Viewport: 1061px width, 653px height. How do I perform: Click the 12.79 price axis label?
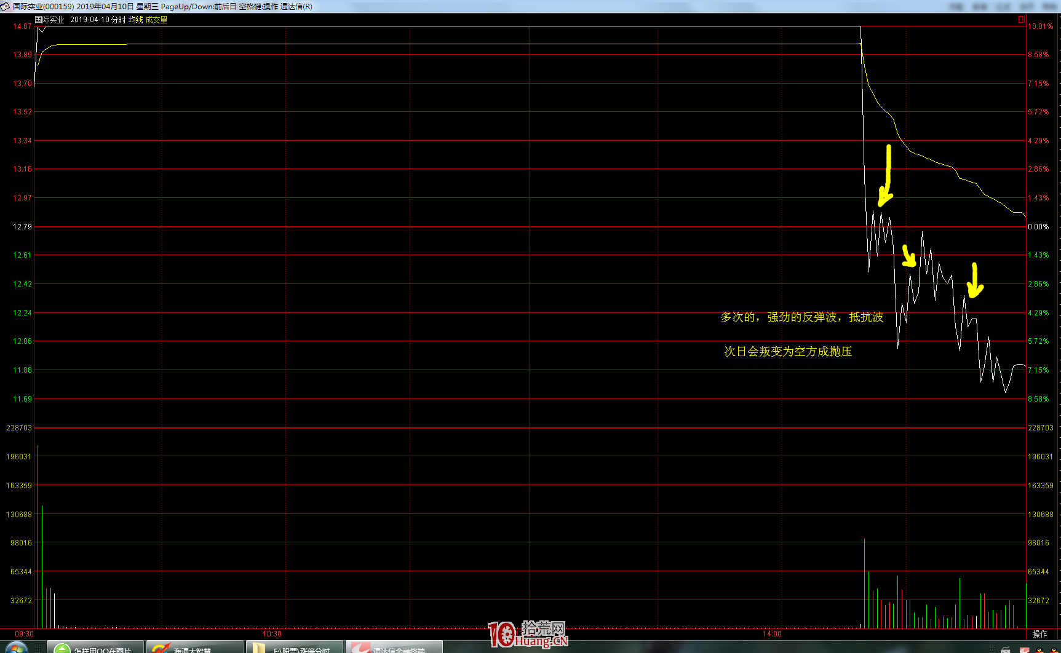pos(22,227)
